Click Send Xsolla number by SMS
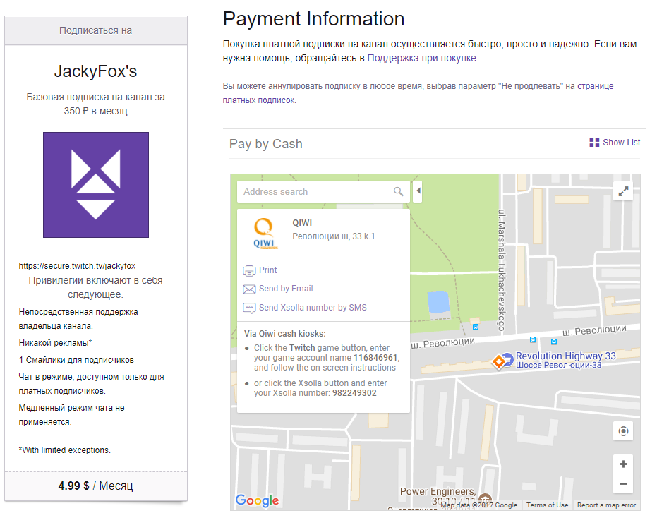The height and width of the screenshot is (518, 669). (313, 308)
